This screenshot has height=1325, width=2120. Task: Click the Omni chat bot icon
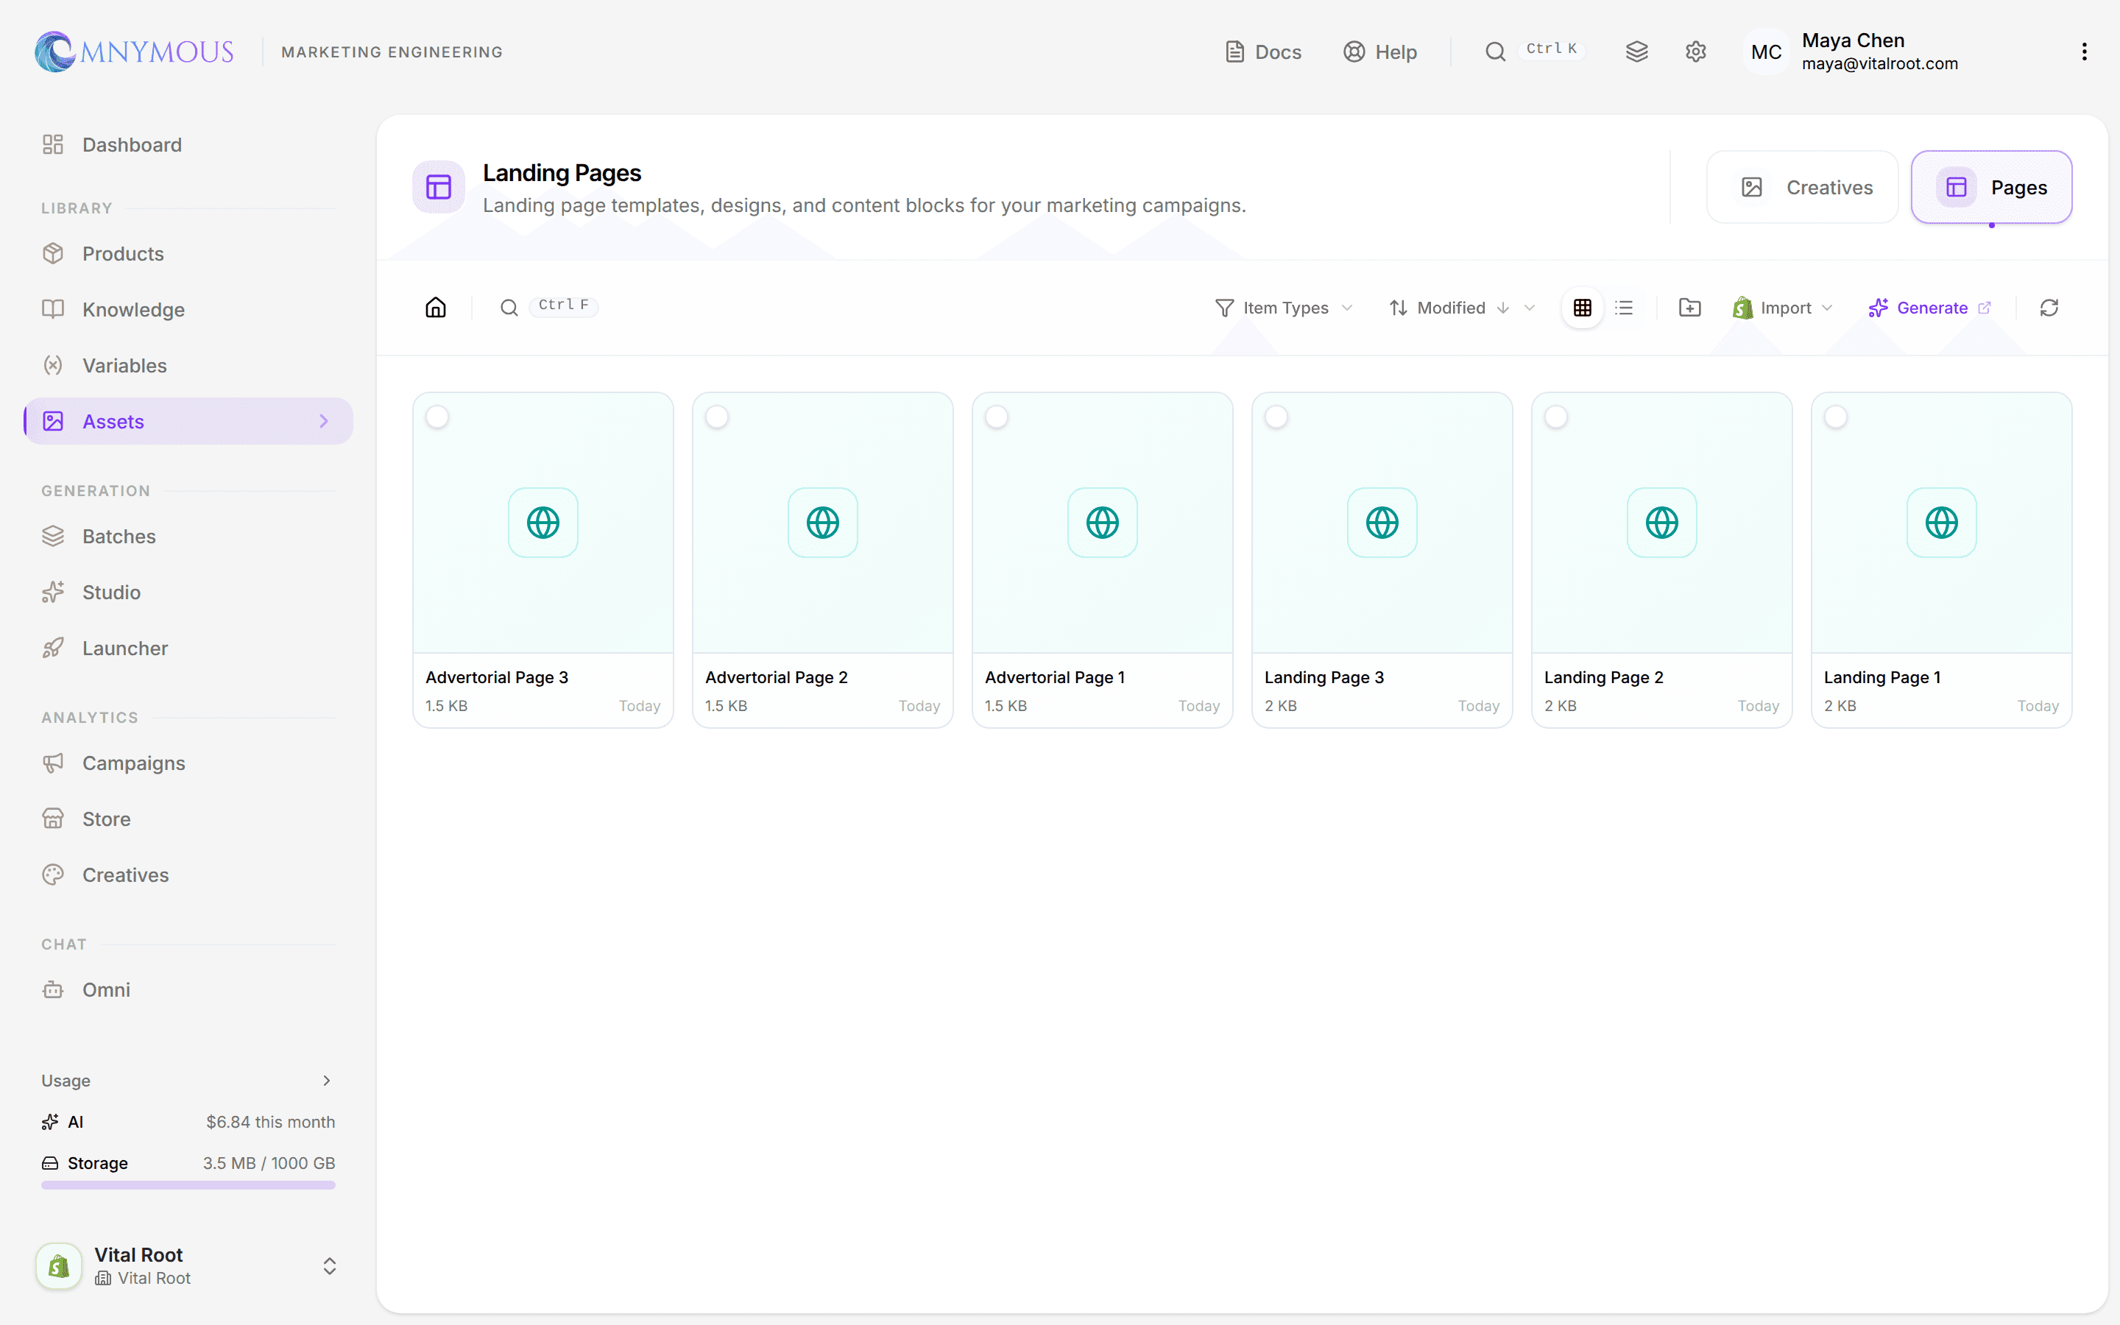(54, 989)
